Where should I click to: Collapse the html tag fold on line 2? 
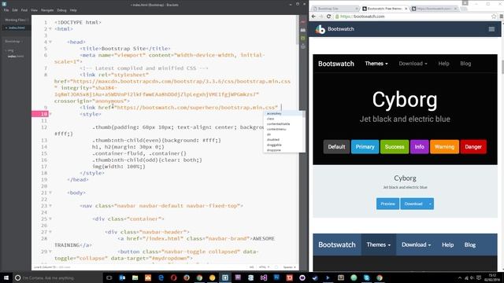[x=50, y=29]
